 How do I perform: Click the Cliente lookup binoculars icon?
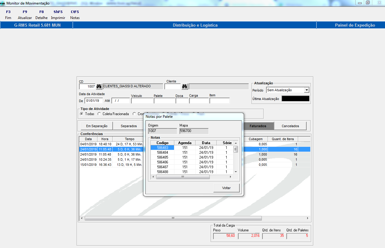(x=185, y=86)
